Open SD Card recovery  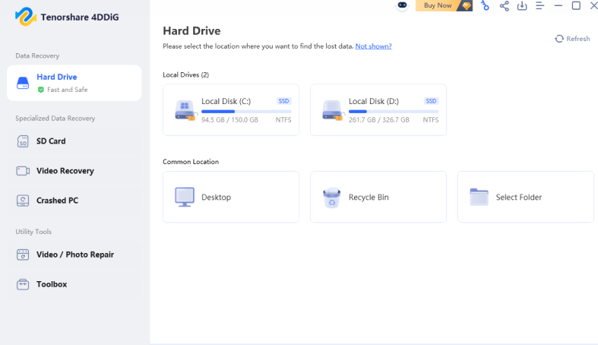point(74,141)
